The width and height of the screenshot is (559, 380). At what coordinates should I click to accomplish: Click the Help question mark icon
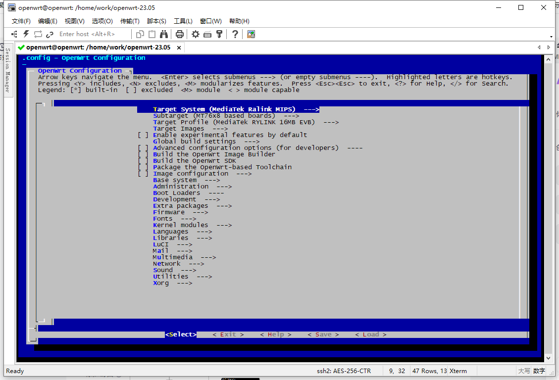[235, 34]
